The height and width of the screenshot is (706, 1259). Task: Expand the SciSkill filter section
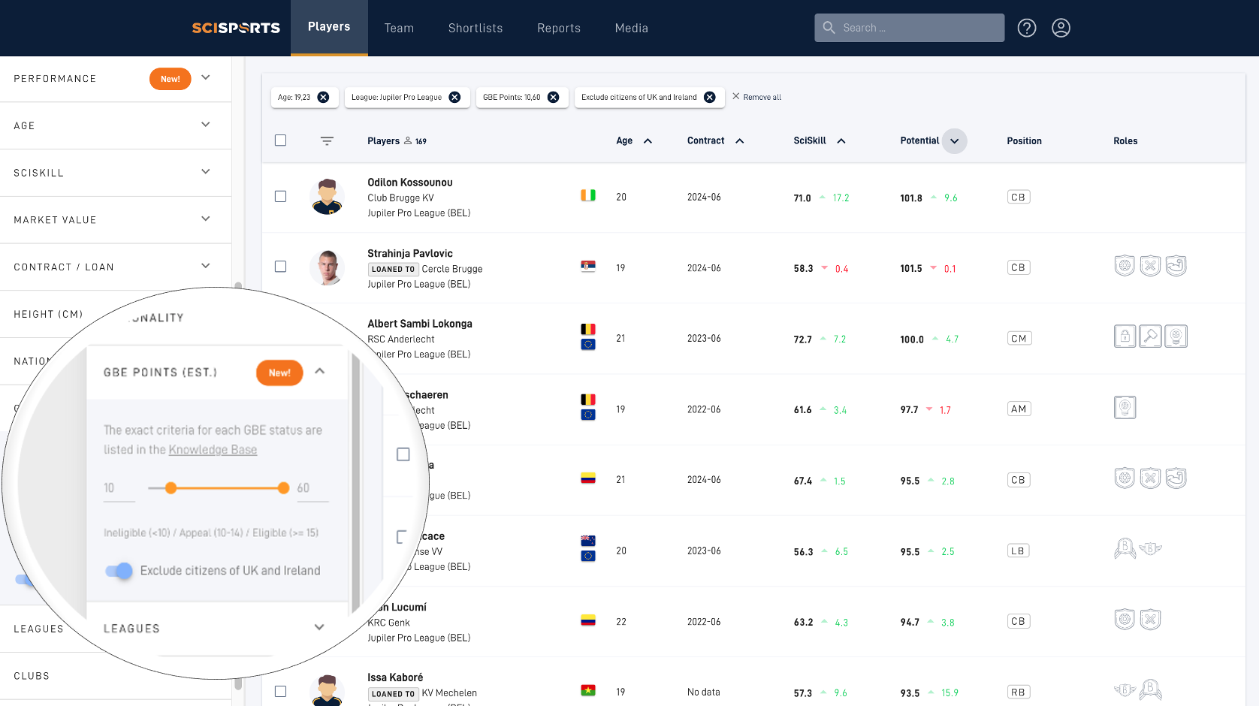click(206, 172)
